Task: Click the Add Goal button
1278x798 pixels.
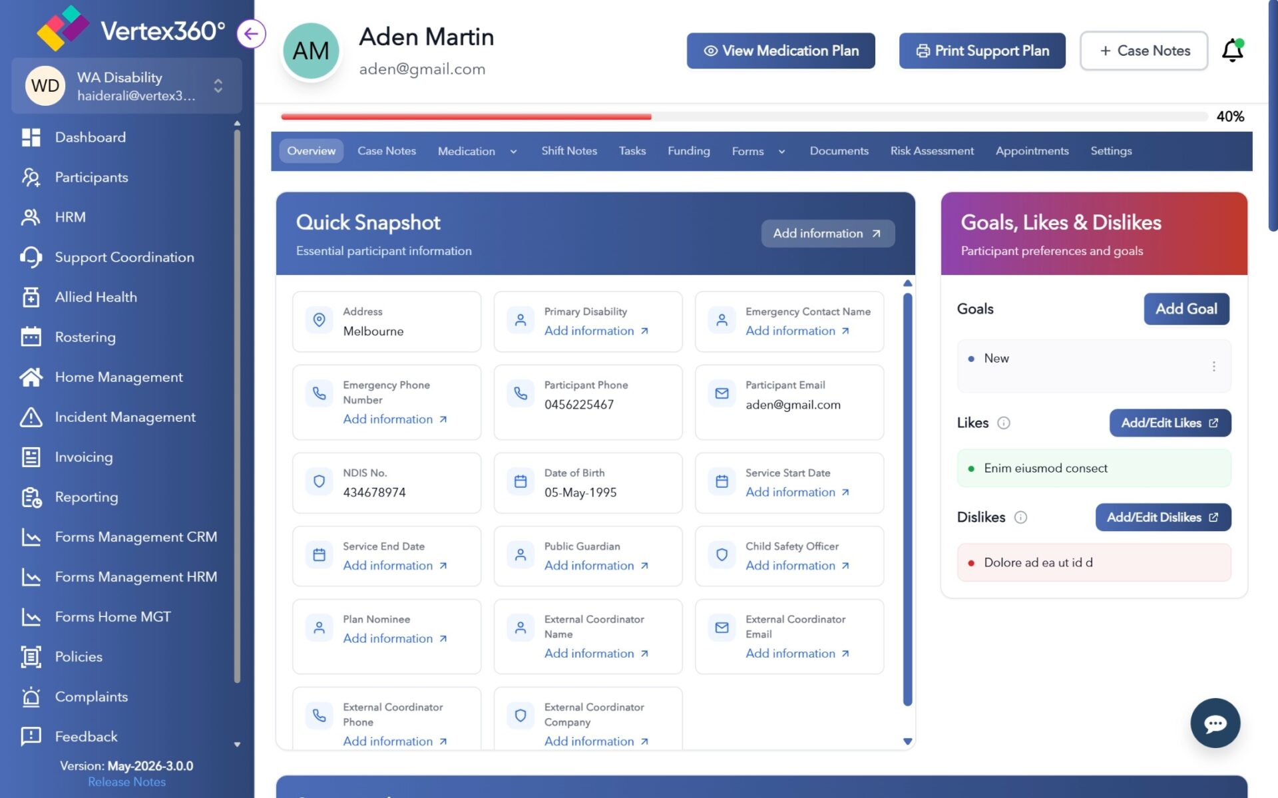Action: point(1186,309)
